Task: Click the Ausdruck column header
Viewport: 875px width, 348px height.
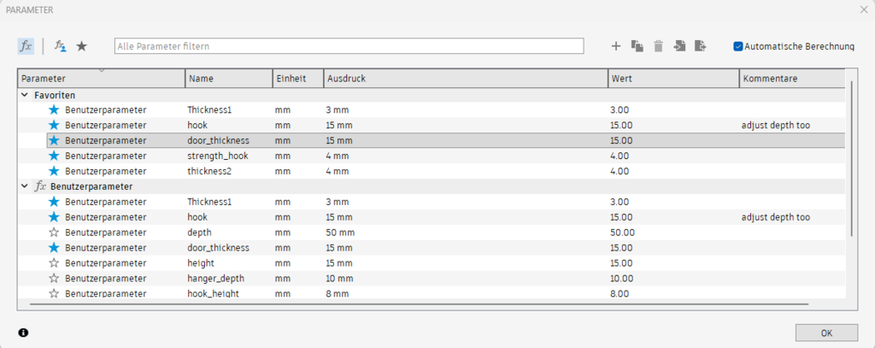Action: [464, 79]
